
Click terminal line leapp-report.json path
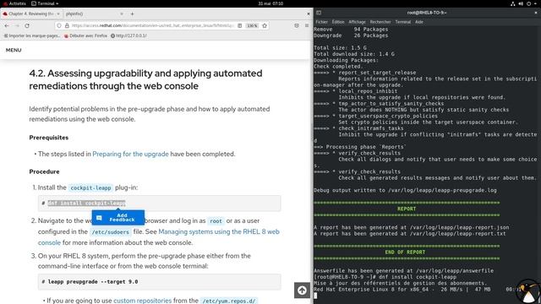coord(459,227)
